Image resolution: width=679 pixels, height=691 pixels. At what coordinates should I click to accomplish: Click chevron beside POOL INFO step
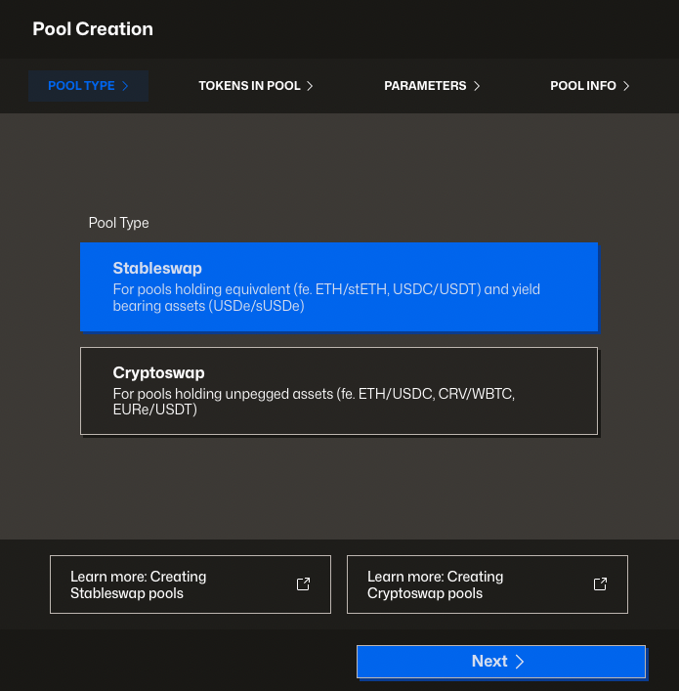626,86
